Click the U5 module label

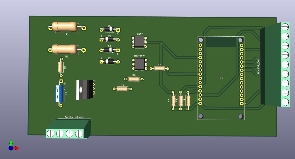tap(221, 78)
